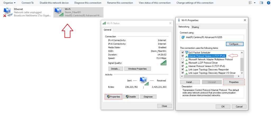Click the Signal Quality bars icon
Screen dimensions: 271x122
[163, 63]
